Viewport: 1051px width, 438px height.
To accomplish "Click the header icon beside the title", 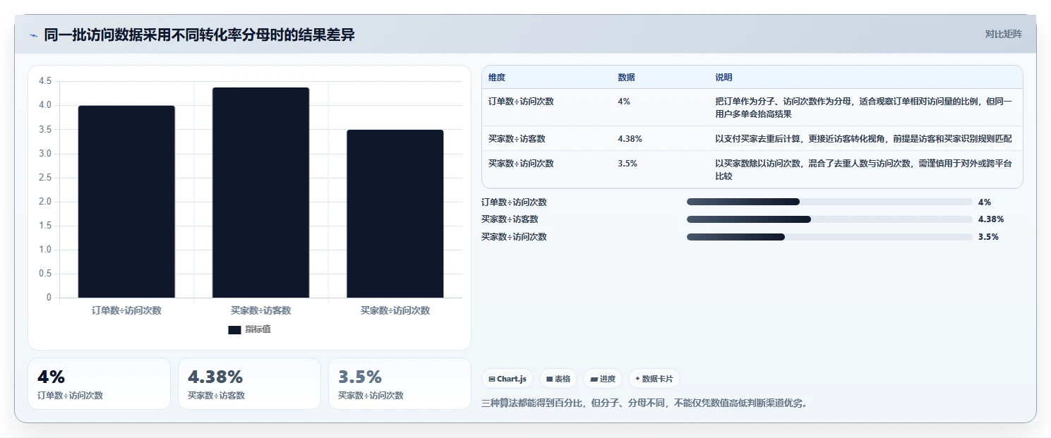I will 34,35.
